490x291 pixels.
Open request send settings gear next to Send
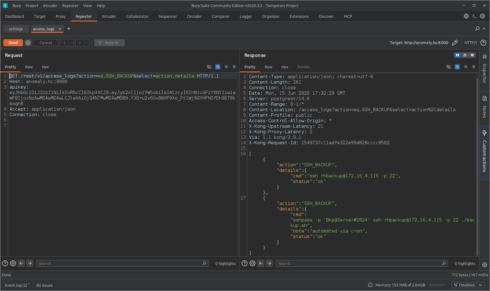click(28, 43)
